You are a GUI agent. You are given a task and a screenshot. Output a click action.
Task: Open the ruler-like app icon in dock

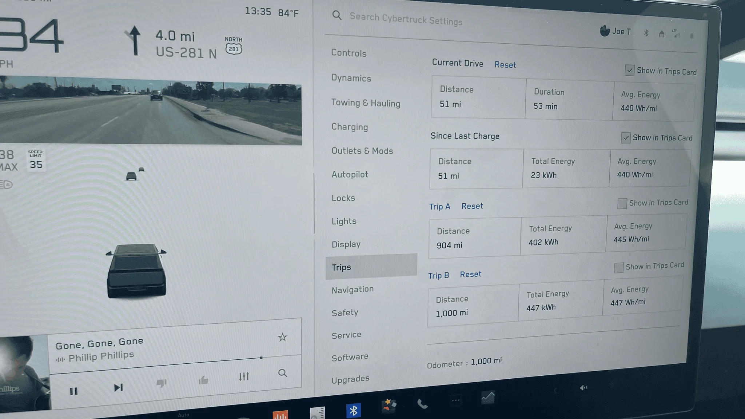318,413
